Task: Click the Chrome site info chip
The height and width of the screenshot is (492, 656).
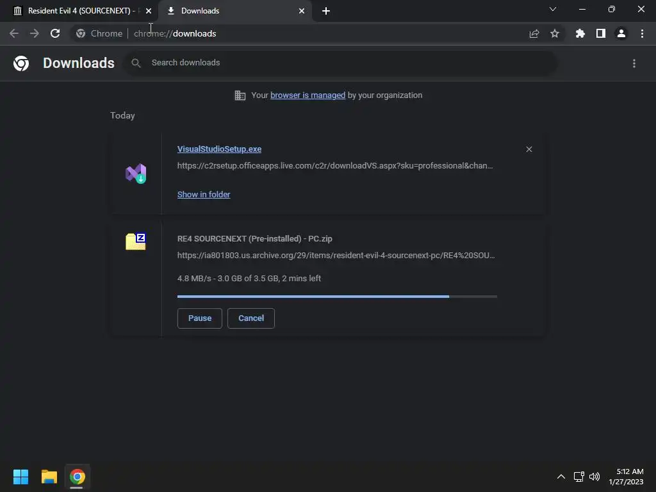Action: tap(99, 33)
